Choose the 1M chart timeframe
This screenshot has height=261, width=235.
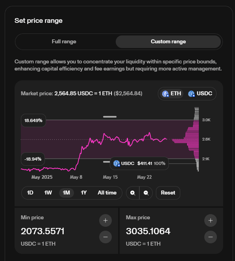click(x=67, y=193)
